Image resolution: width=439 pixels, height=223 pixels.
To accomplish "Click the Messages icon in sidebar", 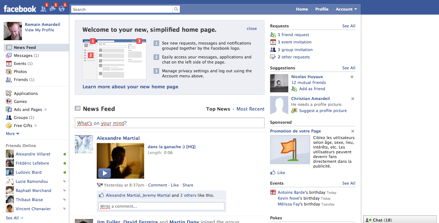I will pos(9,55).
